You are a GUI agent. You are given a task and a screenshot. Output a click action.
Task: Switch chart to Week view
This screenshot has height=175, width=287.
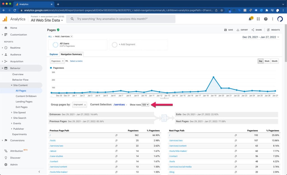coord(267,61)
